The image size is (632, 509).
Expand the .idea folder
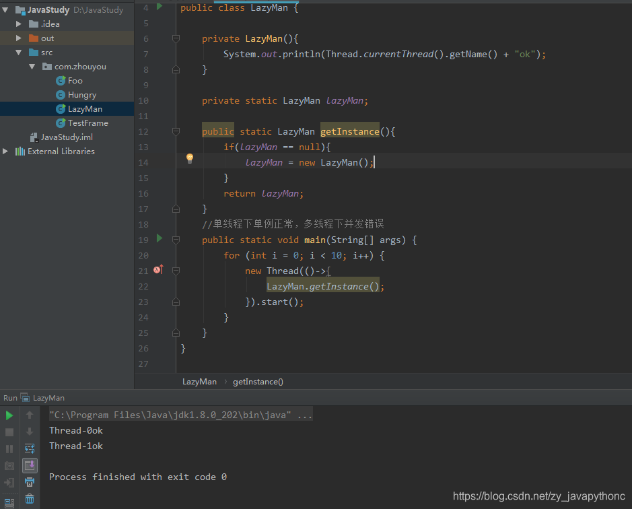pos(18,24)
